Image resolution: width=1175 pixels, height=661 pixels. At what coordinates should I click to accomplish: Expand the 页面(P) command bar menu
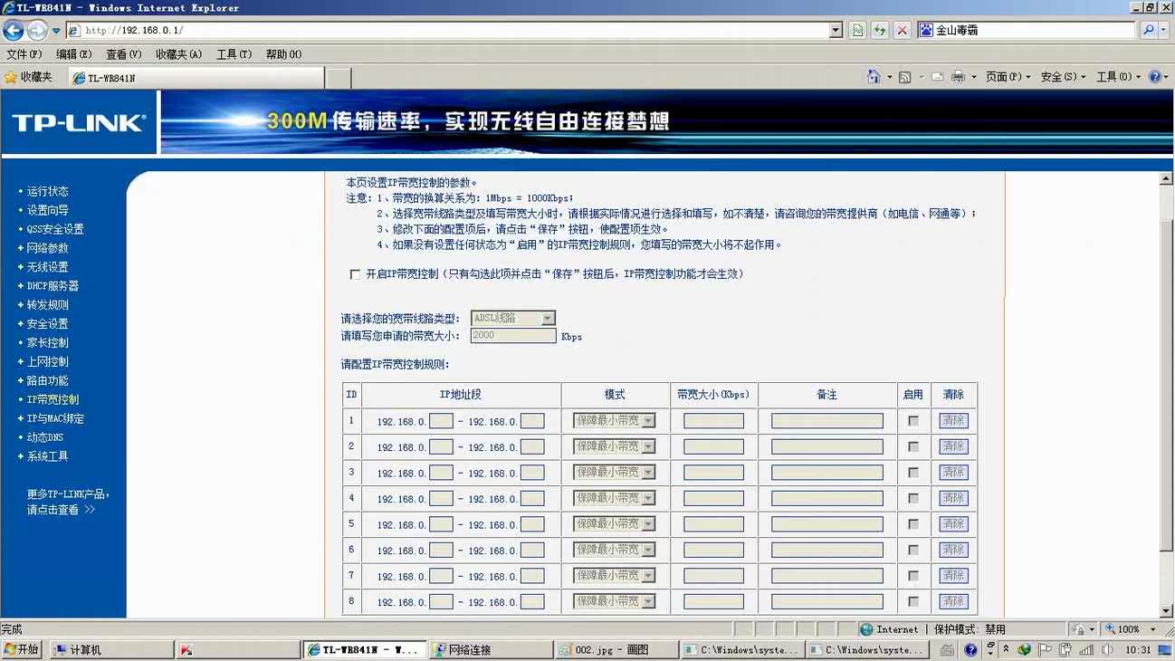[x=1008, y=77]
